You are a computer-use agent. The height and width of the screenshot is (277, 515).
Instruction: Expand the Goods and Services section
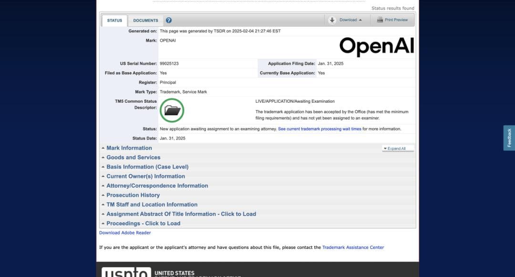click(133, 158)
